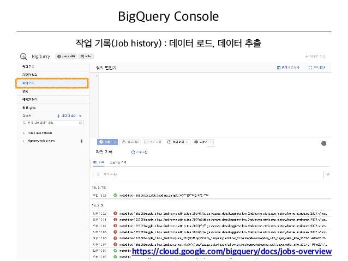The height and width of the screenshot is (261, 348).
Task: Click red error icon of 10:11 job
Action: point(115,220)
